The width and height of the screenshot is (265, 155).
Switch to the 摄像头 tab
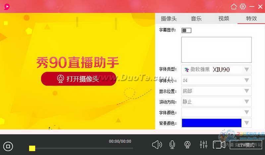169,19
